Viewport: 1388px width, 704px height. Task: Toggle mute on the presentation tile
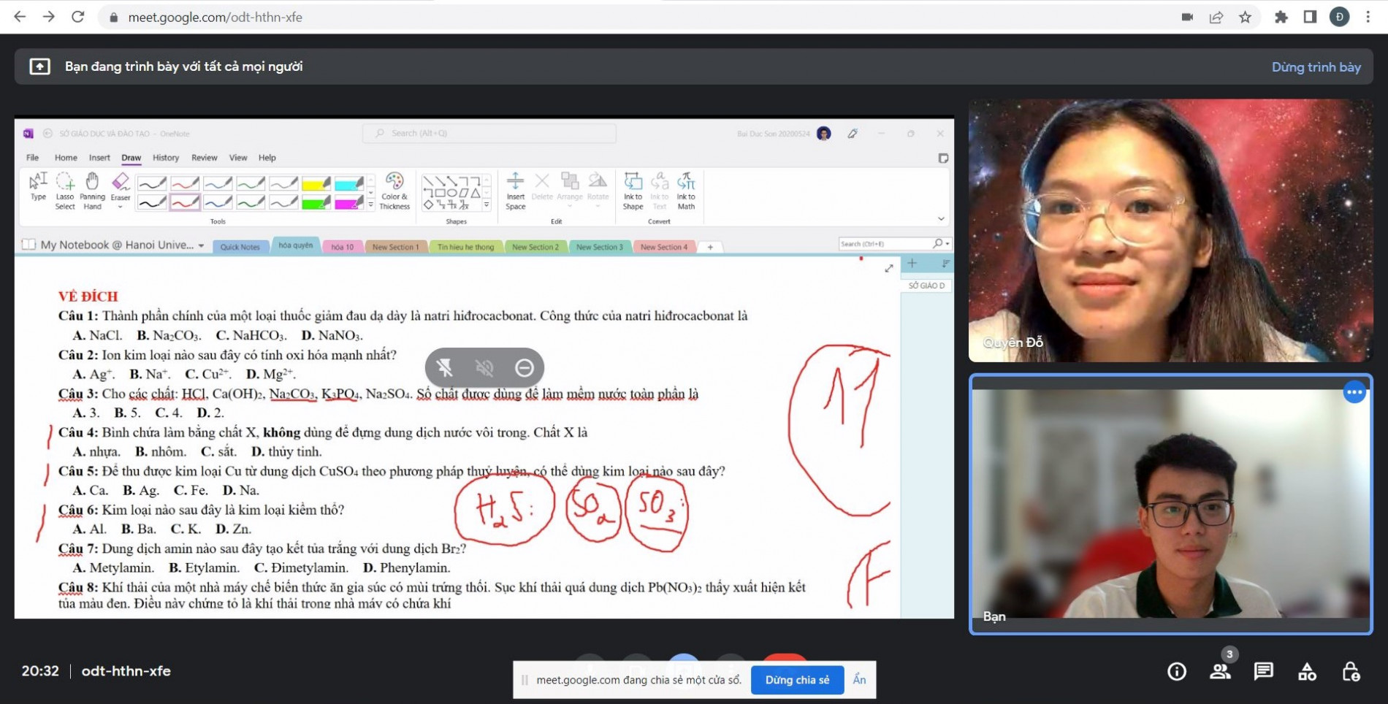[484, 367]
